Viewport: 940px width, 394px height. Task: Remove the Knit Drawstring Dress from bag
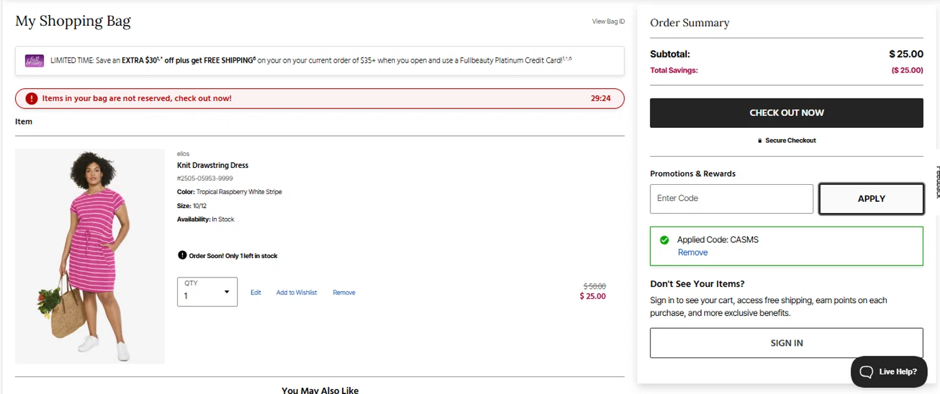(344, 293)
